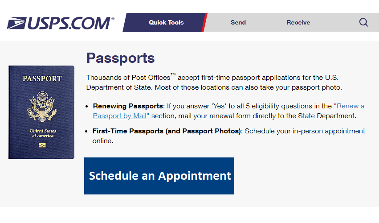Click the intro paragraph about Post Offices
Screen dimensions: 379x223
[x=214, y=83]
